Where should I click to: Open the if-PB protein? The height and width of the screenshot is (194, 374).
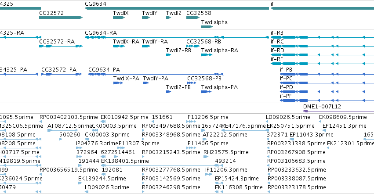tap(286, 70)
